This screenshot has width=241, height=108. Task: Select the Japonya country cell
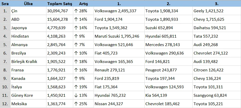[19, 28]
